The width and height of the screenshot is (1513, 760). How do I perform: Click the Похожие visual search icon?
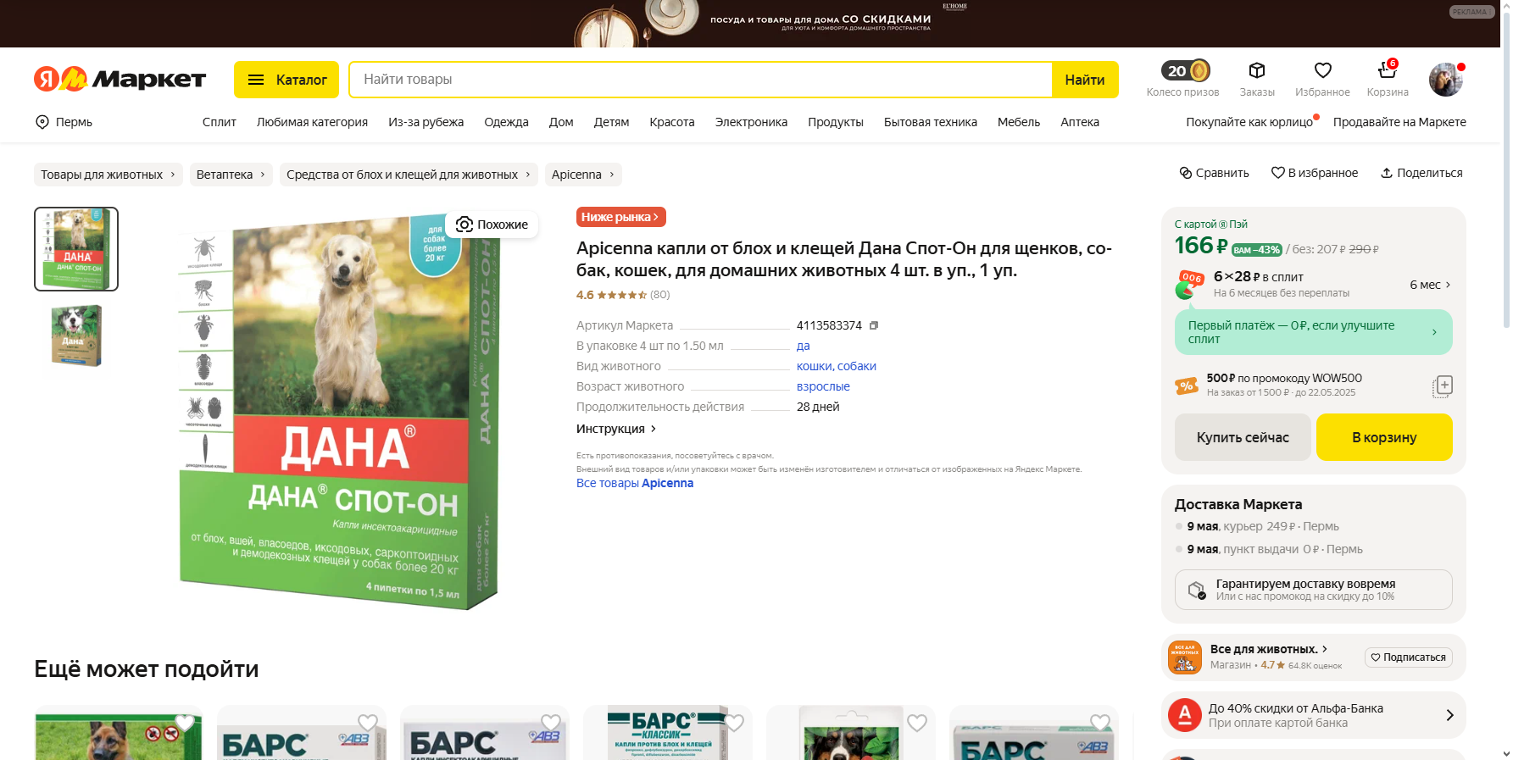464,225
